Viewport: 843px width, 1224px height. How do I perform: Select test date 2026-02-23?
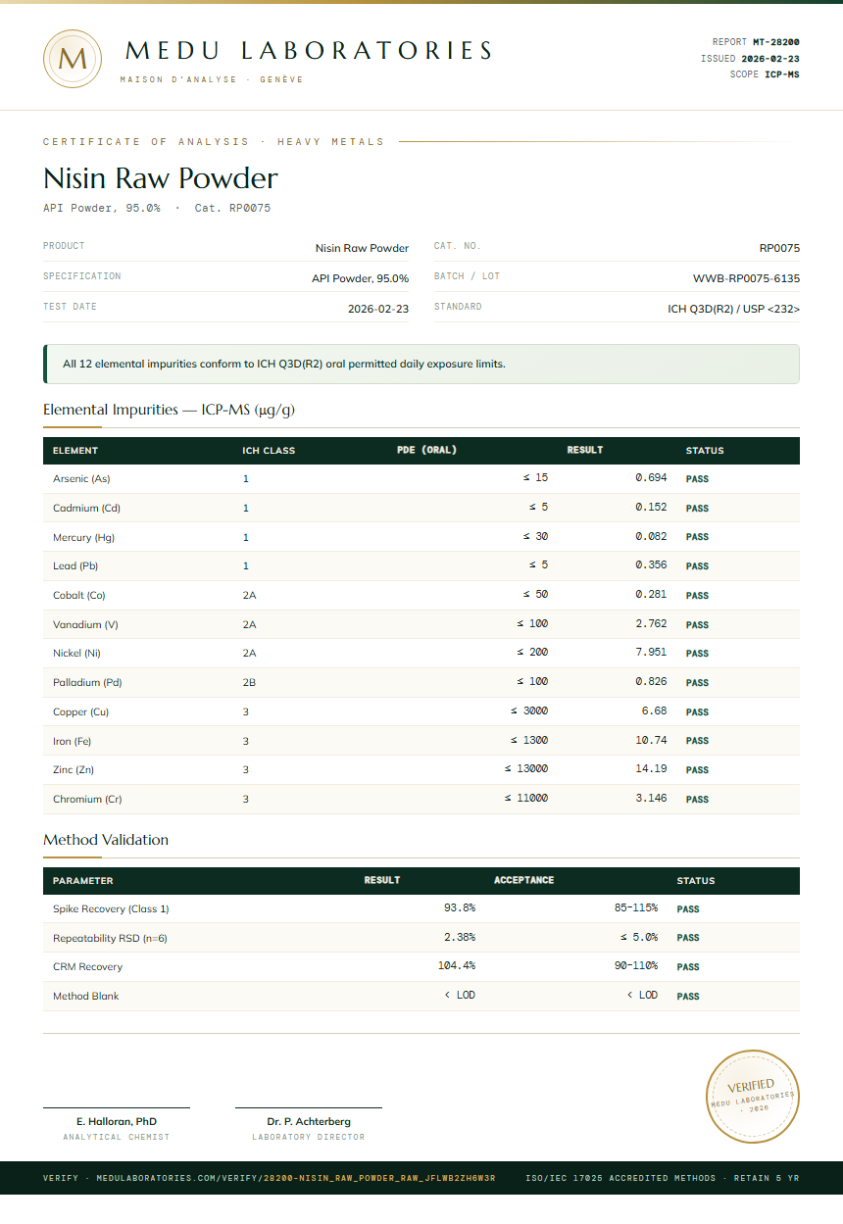point(378,309)
